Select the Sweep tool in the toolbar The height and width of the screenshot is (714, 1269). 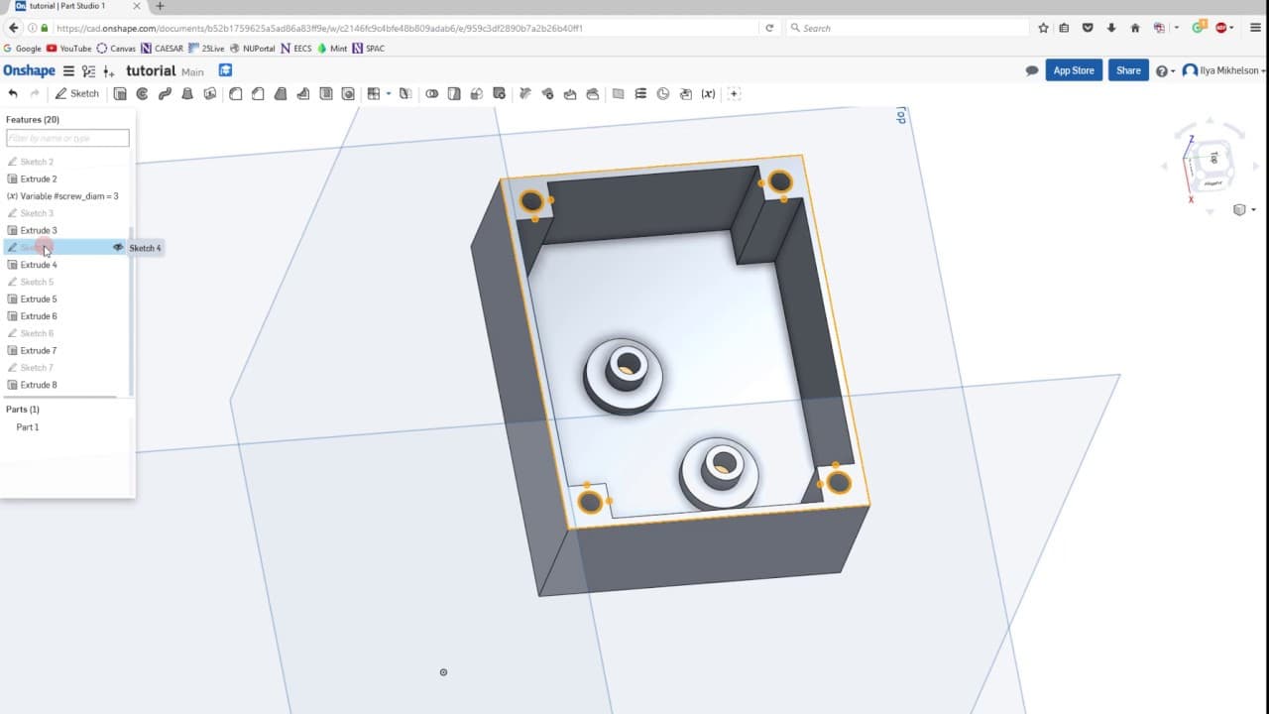tap(165, 94)
